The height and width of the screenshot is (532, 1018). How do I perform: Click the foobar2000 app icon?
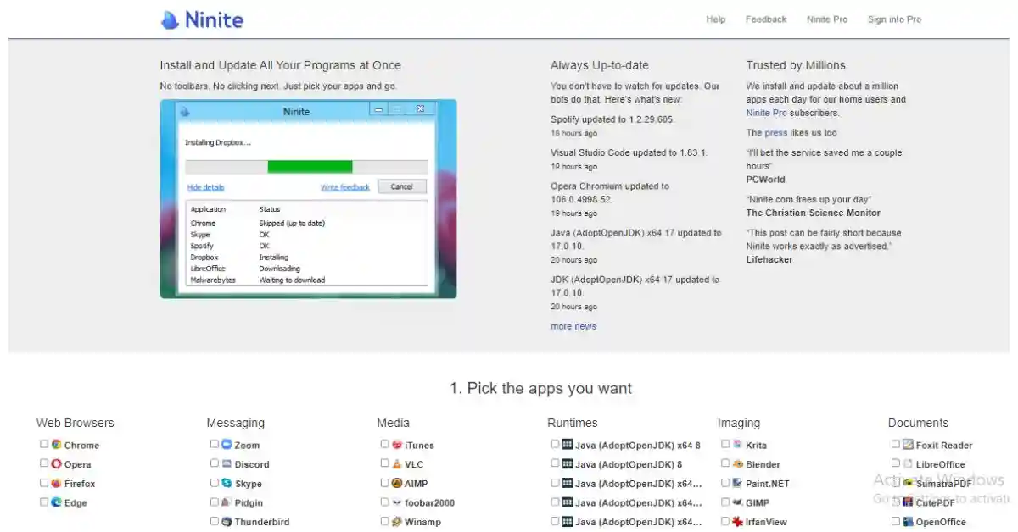click(397, 502)
